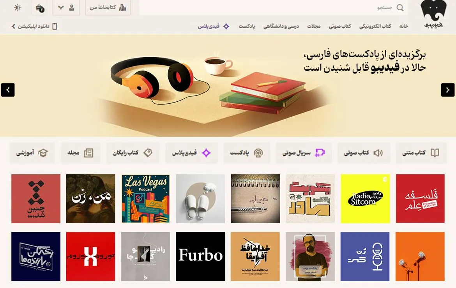This screenshot has width=456, height=288.
Task: Open the Furbo podcast cover
Action: coord(200,256)
